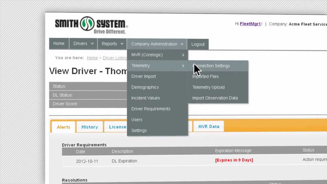Click the Driver Score label
Image resolution: width=327 pixels, height=184 pixels.
pos(65,104)
